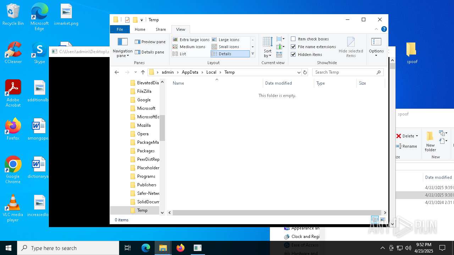The image size is (454, 255).
Task: Open Recycle Bin desktop icon
Action: tap(13, 15)
